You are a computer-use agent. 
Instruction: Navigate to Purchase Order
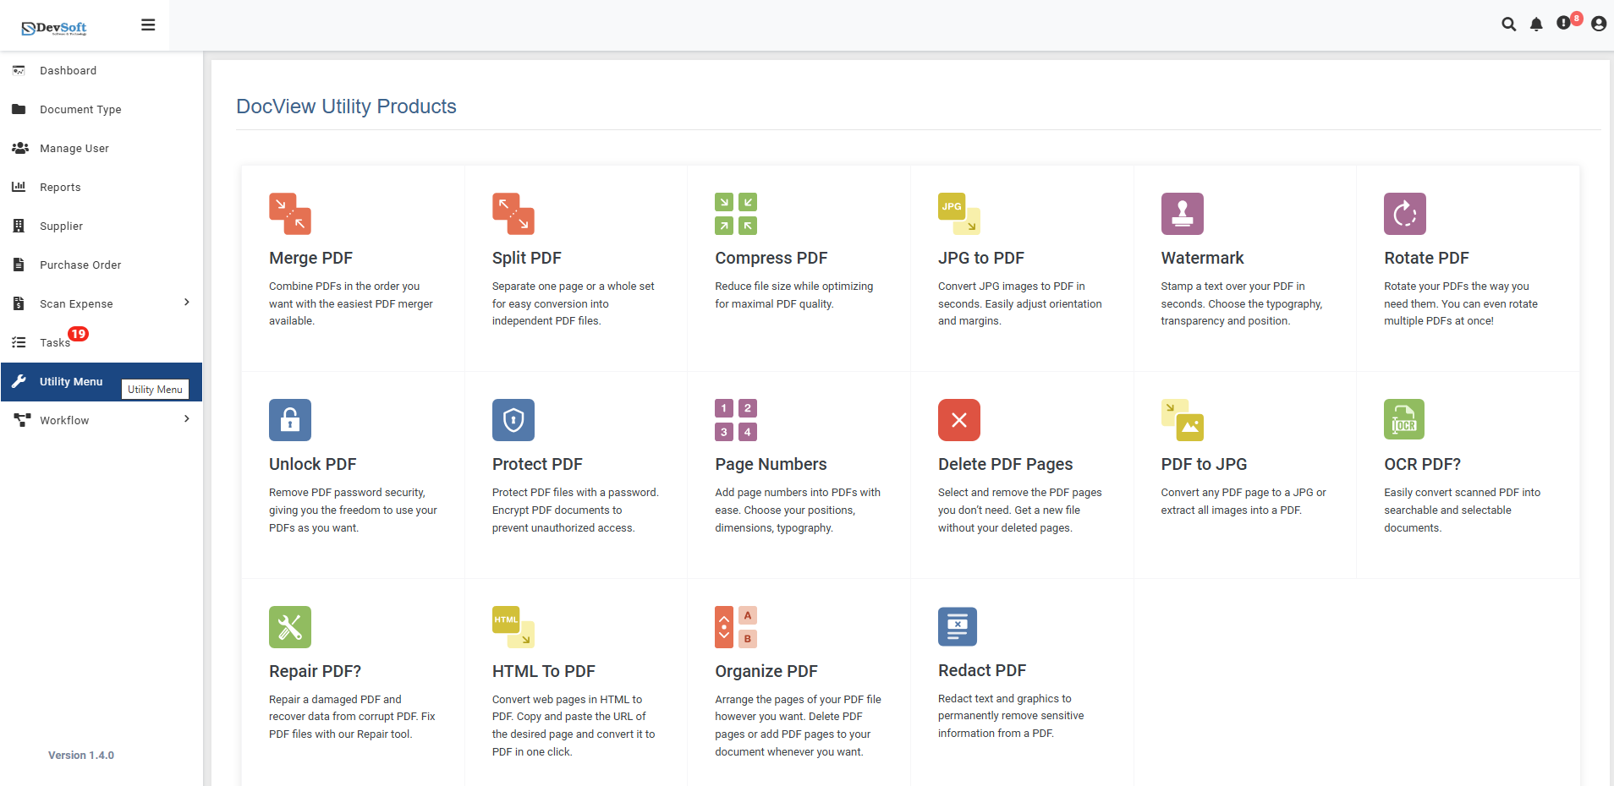[x=80, y=265]
